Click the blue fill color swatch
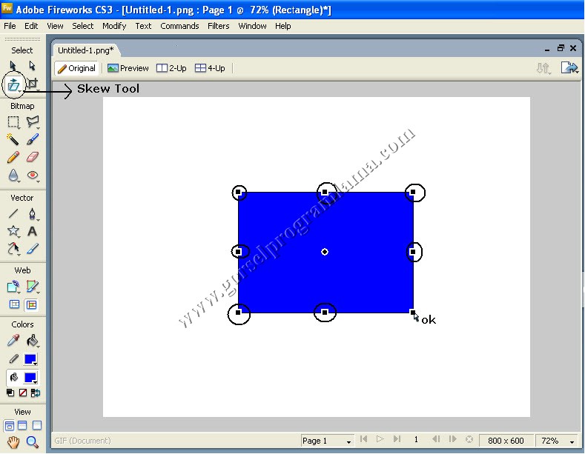 30,378
